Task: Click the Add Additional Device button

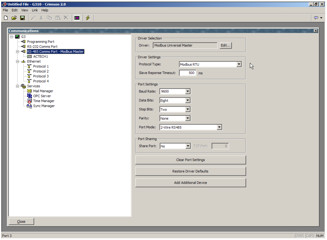Action: coord(190,183)
